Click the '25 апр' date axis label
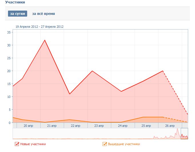 [x=146, y=126]
